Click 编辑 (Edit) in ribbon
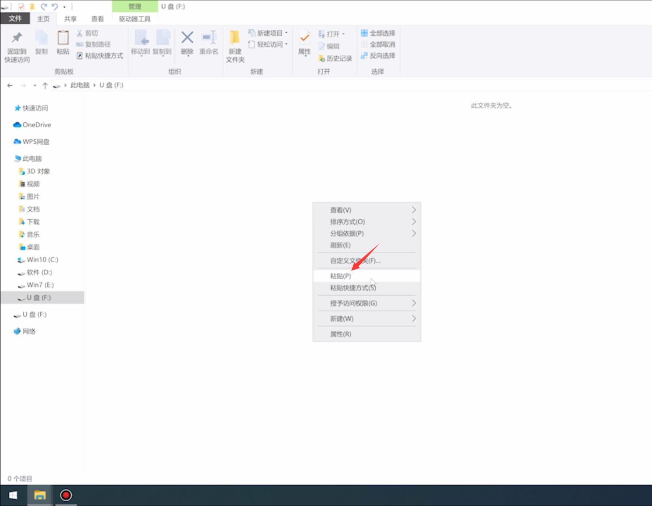The width and height of the screenshot is (652, 506). pos(329,46)
